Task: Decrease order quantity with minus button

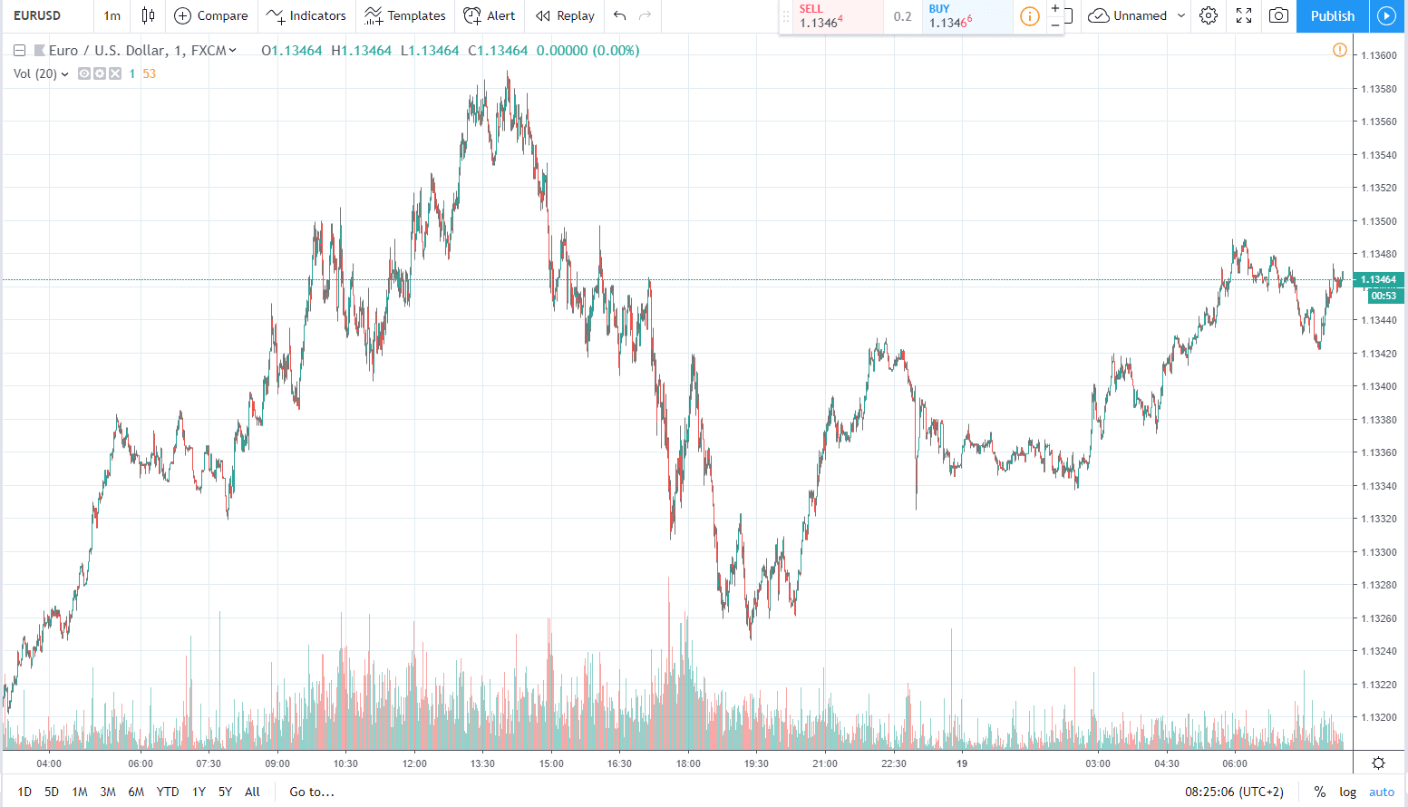Action: (1055, 24)
